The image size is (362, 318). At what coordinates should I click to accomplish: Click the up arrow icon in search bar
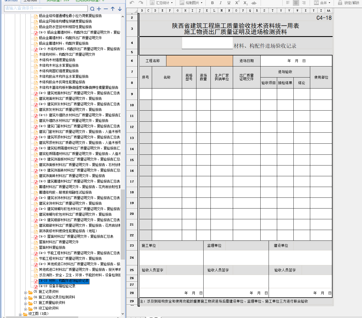pyautogui.click(x=113, y=9)
